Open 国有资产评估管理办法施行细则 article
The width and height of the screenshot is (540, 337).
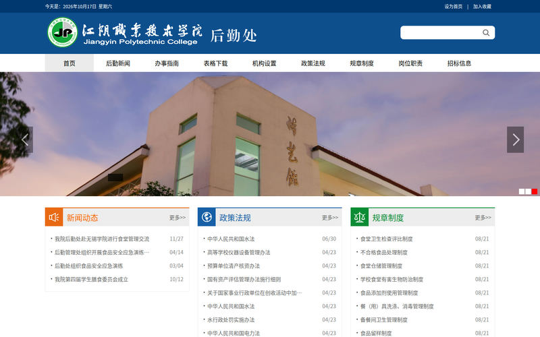244,279
